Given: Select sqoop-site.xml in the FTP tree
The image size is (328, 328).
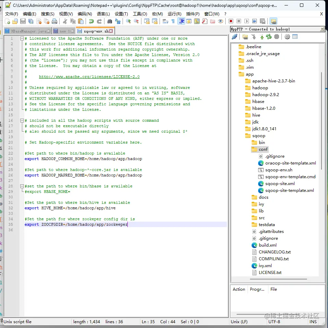Looking at the screenshot, I should [280, 184].
